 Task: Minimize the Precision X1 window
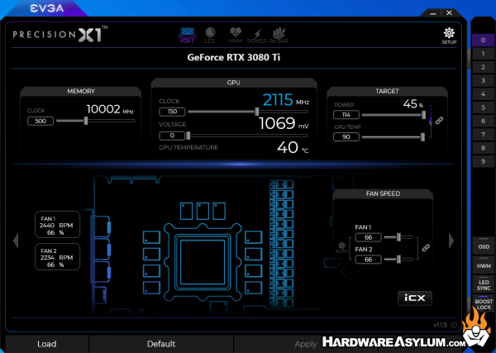[433, 13]
